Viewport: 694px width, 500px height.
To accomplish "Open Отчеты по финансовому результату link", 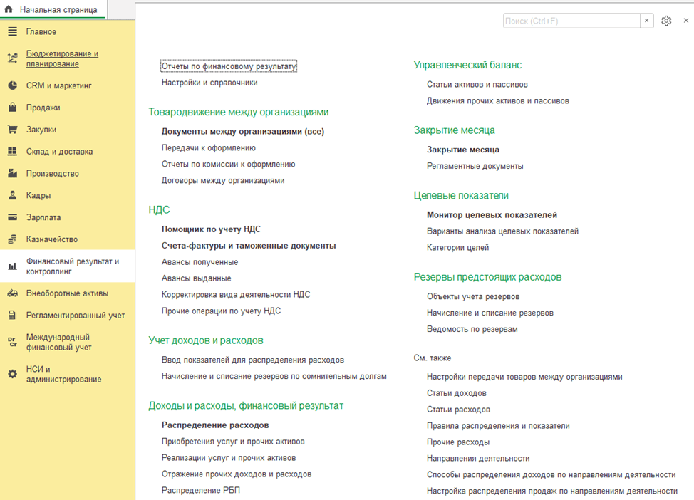I will 228,66.
